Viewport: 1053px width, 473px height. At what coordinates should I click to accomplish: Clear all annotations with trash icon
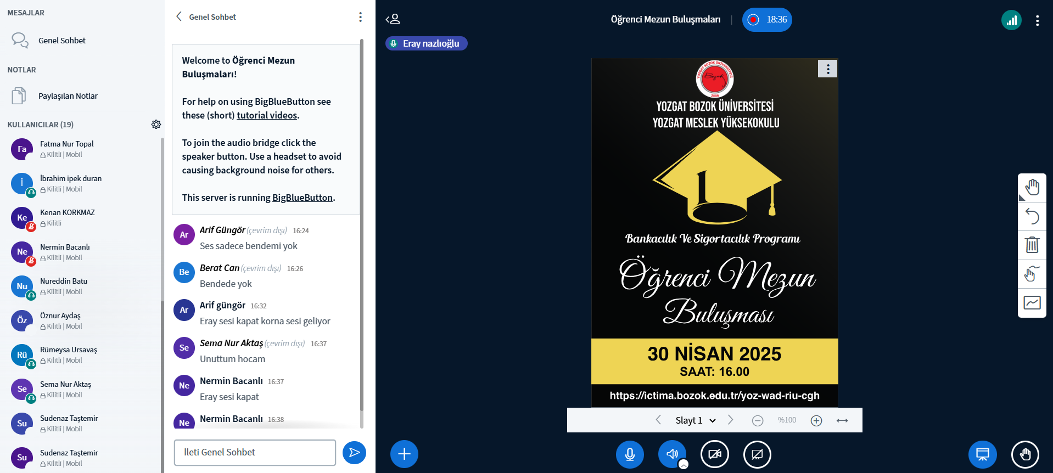click(1032, 245)
